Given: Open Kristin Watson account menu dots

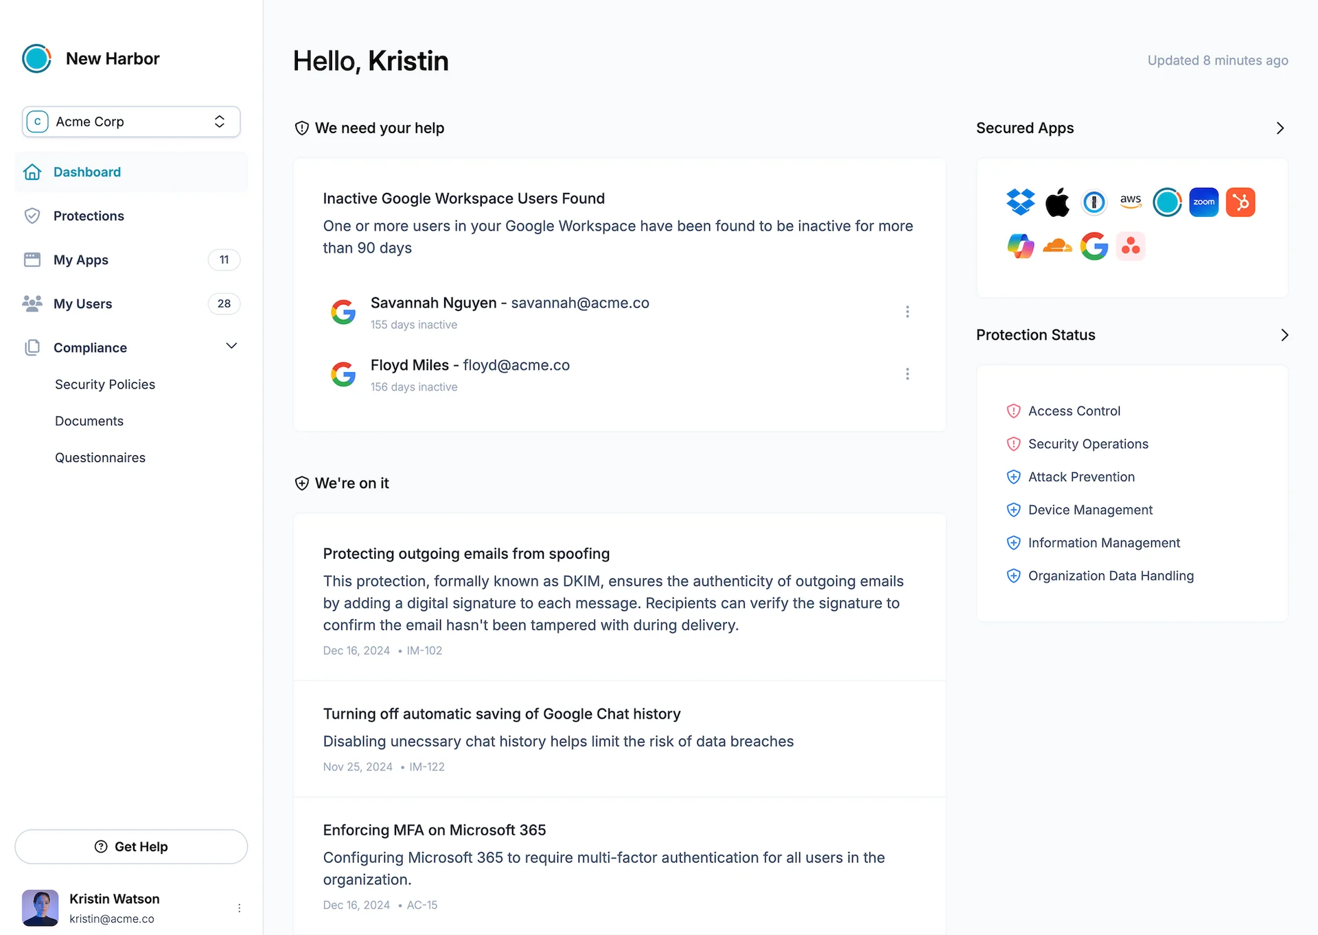Looking at the screenshot, I should (x=239, y=908).
